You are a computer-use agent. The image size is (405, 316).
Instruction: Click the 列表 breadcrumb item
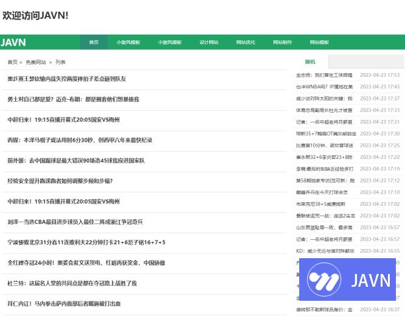coord(60,62)
